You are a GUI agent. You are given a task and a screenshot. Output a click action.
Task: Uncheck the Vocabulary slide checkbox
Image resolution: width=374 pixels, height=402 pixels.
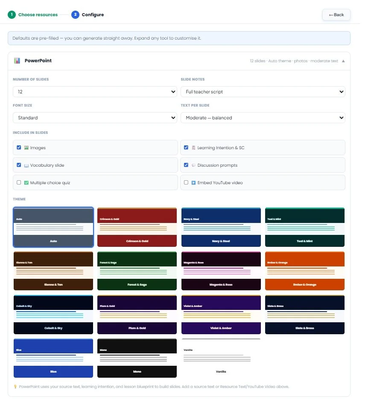point(19,165)
